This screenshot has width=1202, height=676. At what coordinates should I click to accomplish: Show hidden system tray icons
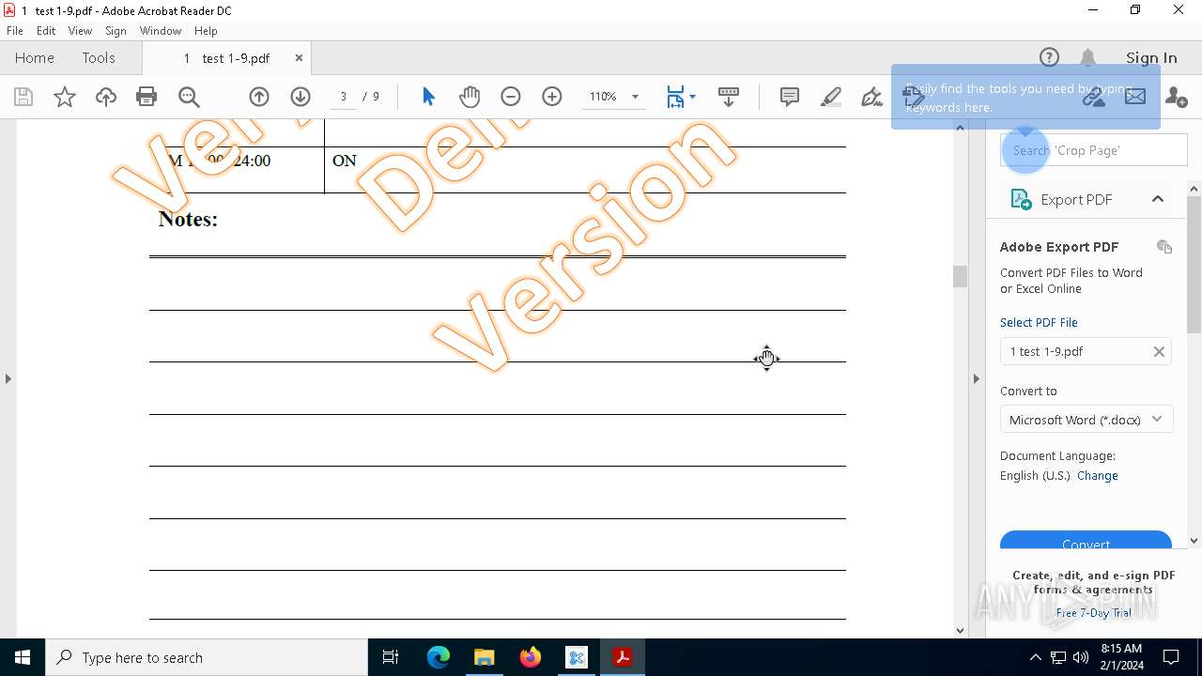tap(1035, 657)
